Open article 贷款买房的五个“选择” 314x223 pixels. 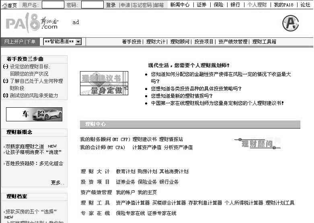tap(31, 212)
